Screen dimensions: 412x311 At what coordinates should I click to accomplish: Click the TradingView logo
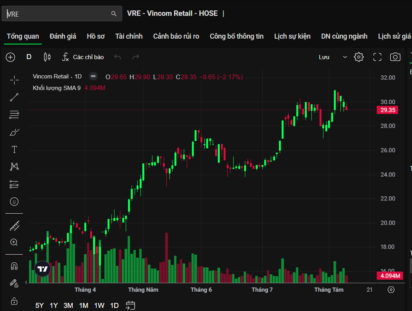pos(42,269)
